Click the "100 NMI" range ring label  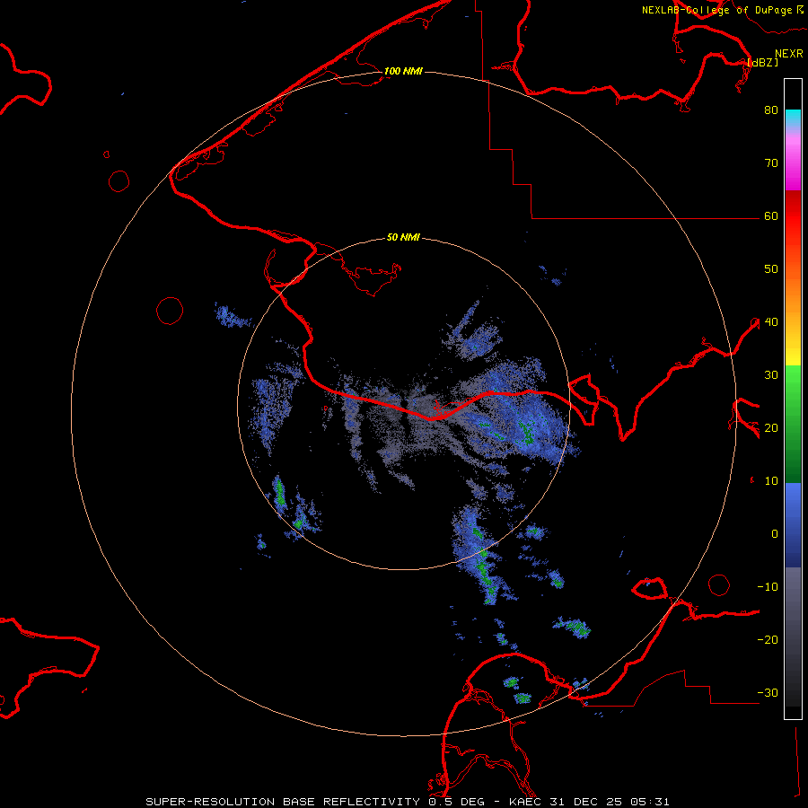(x=403, y=71)
